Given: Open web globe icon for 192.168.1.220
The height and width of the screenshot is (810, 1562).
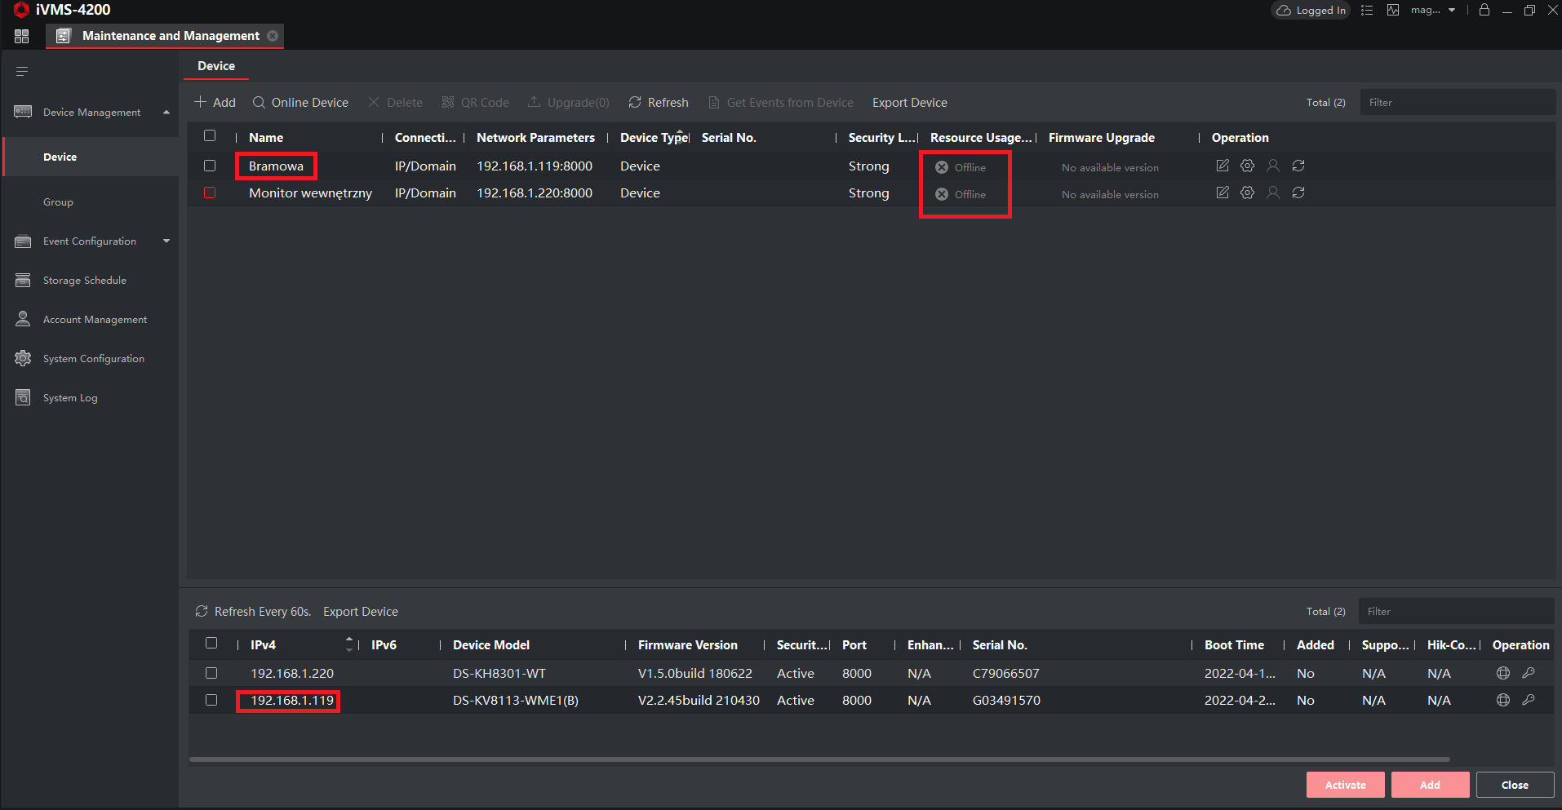Looking at the screenshot, I should (1503, 673).
